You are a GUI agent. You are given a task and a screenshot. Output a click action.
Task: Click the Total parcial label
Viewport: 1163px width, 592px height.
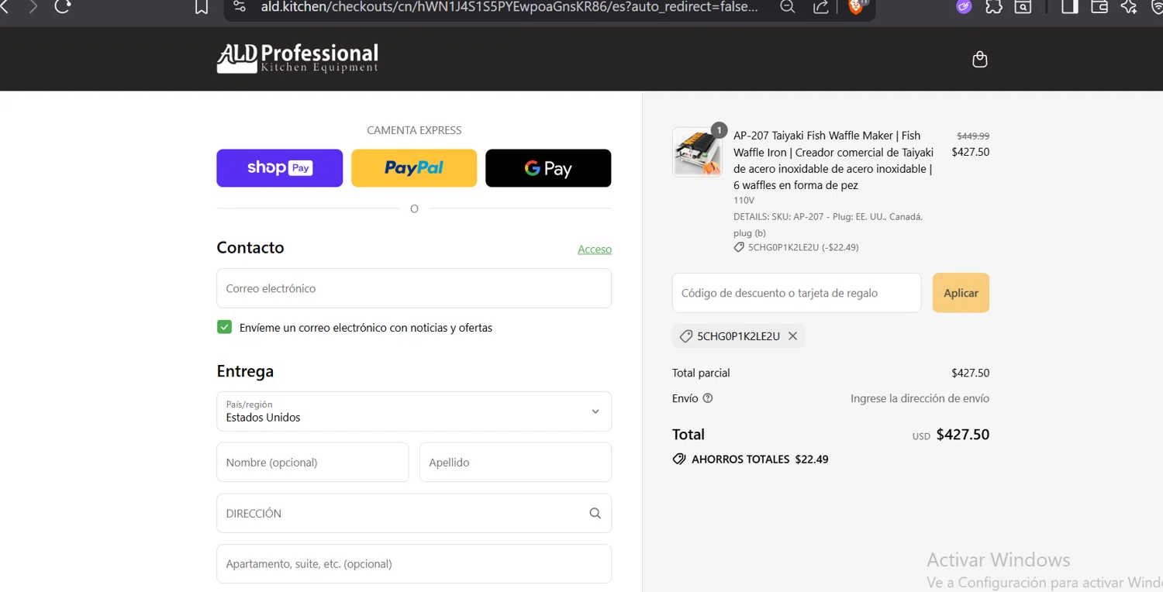point(701,373)
